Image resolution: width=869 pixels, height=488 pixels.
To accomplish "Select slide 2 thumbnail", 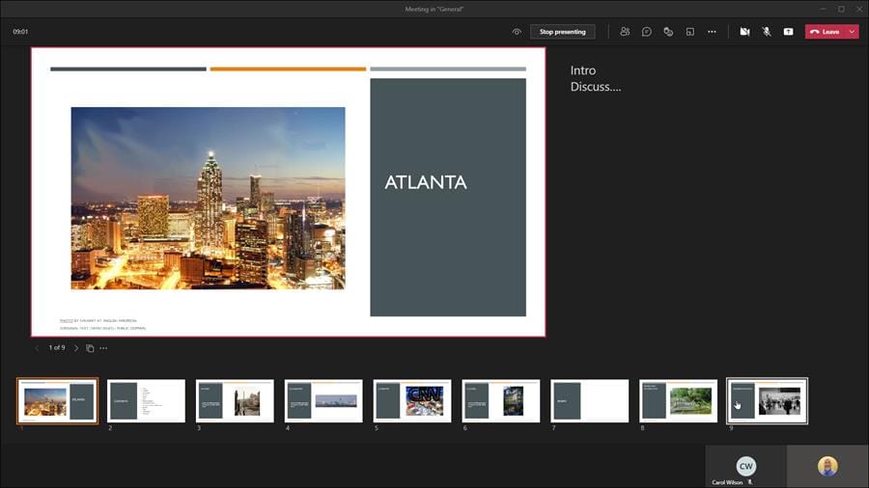I will (147, 401).
